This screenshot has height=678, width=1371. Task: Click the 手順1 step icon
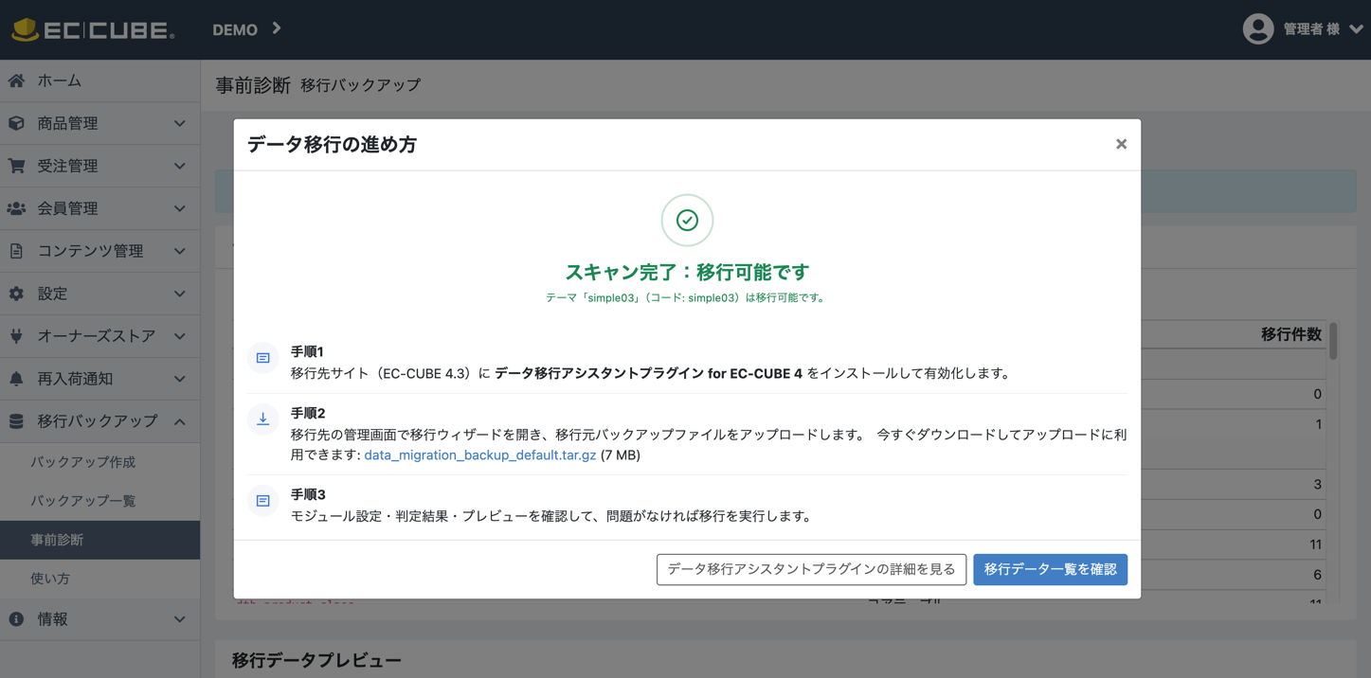[263, 358]
